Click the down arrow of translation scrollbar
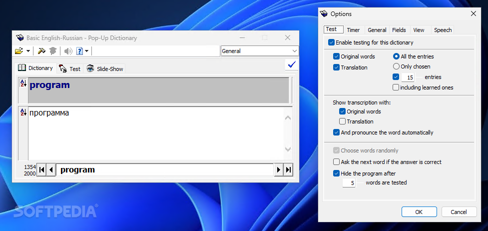This screenshot has width=488, height=231. pos(288,149)
